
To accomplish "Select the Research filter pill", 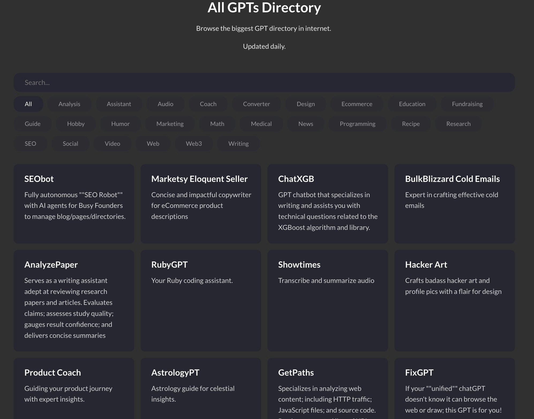I will point(458,124).
